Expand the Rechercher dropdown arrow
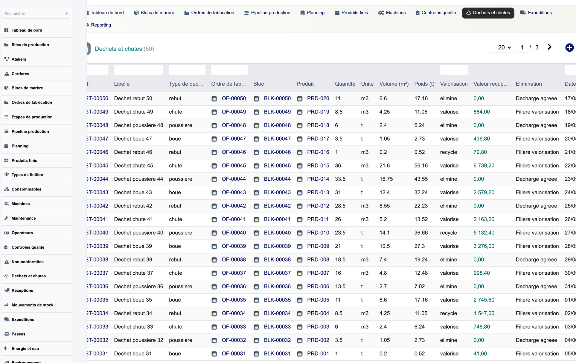This screenshot has height=363, width=582. tap(66, 13)
